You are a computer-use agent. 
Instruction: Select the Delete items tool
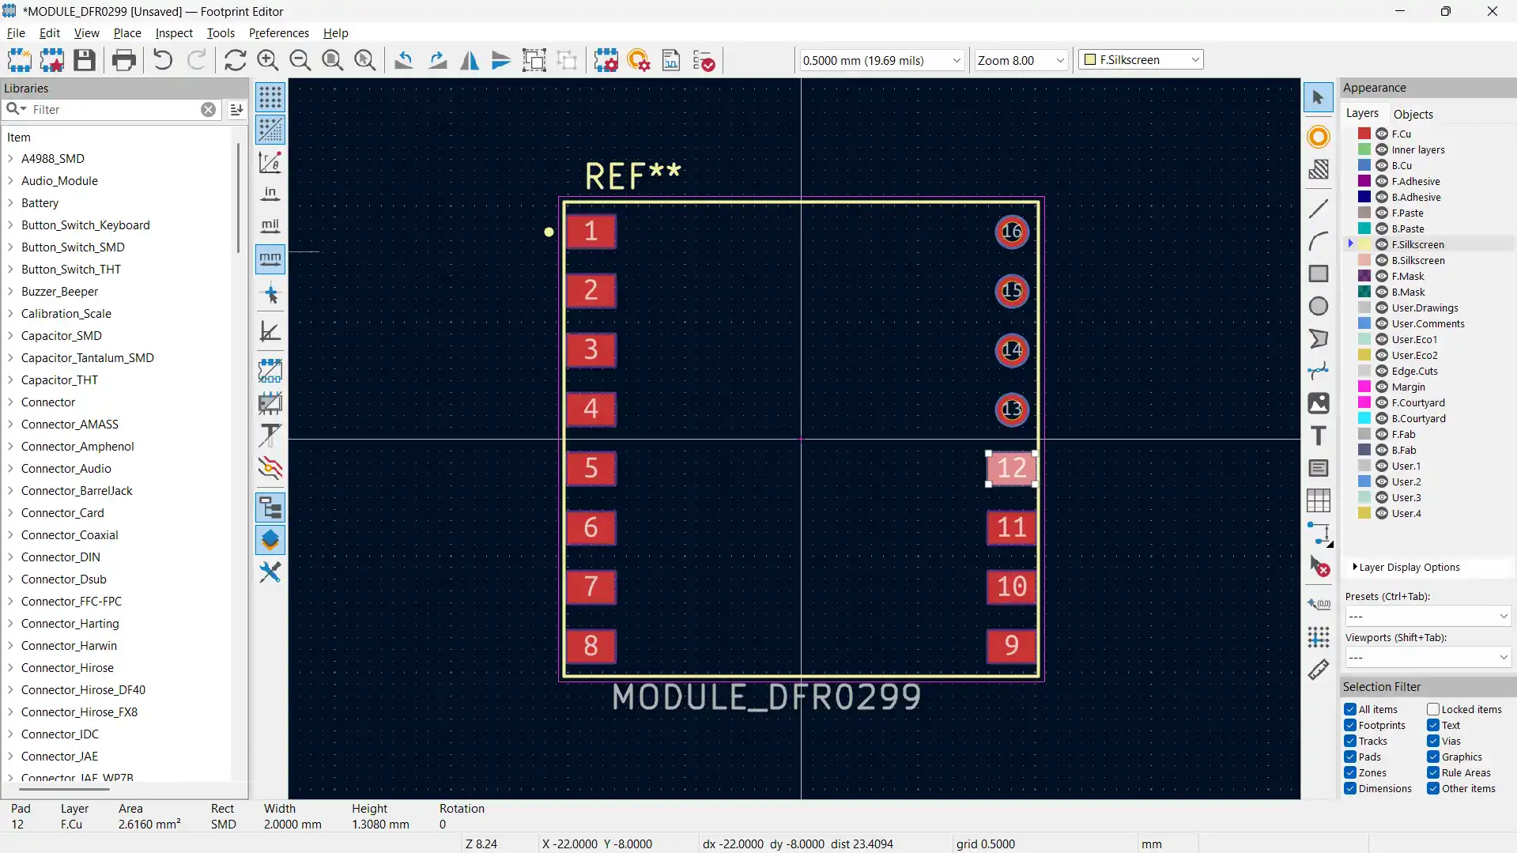point(1318,566)
